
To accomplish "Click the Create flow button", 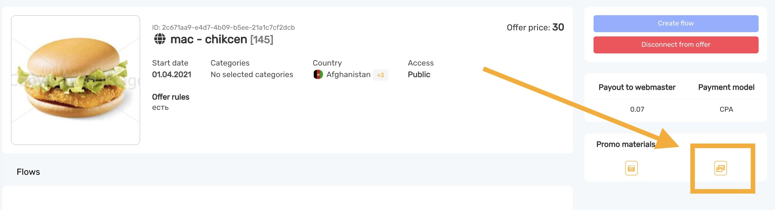I will coord(675,23).
